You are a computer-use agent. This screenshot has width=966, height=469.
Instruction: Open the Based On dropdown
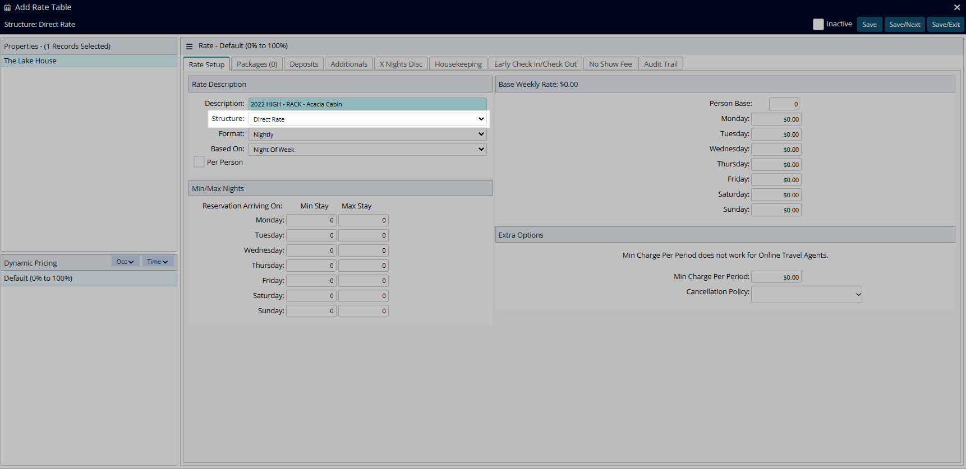[367, 149]
